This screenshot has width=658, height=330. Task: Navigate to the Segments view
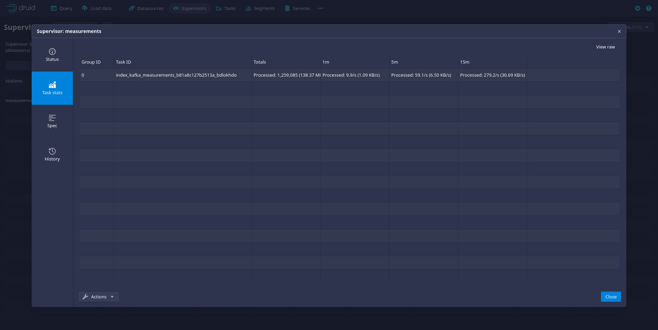point(260,8)
